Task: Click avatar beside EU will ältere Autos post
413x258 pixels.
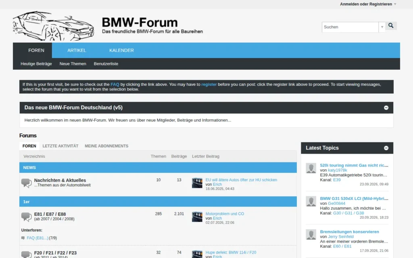Action: [197, 183]
